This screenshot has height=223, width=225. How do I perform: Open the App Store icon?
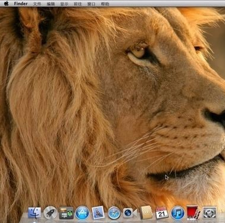(82, 213)
